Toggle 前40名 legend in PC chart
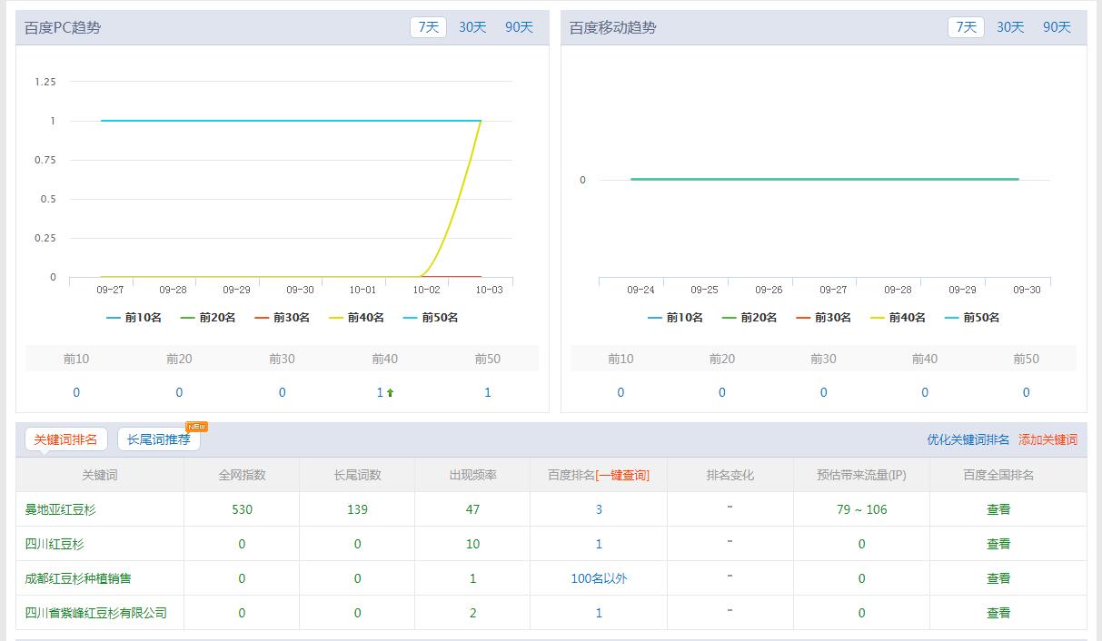Screen dimensions: 1102x641 click(357, 318)
